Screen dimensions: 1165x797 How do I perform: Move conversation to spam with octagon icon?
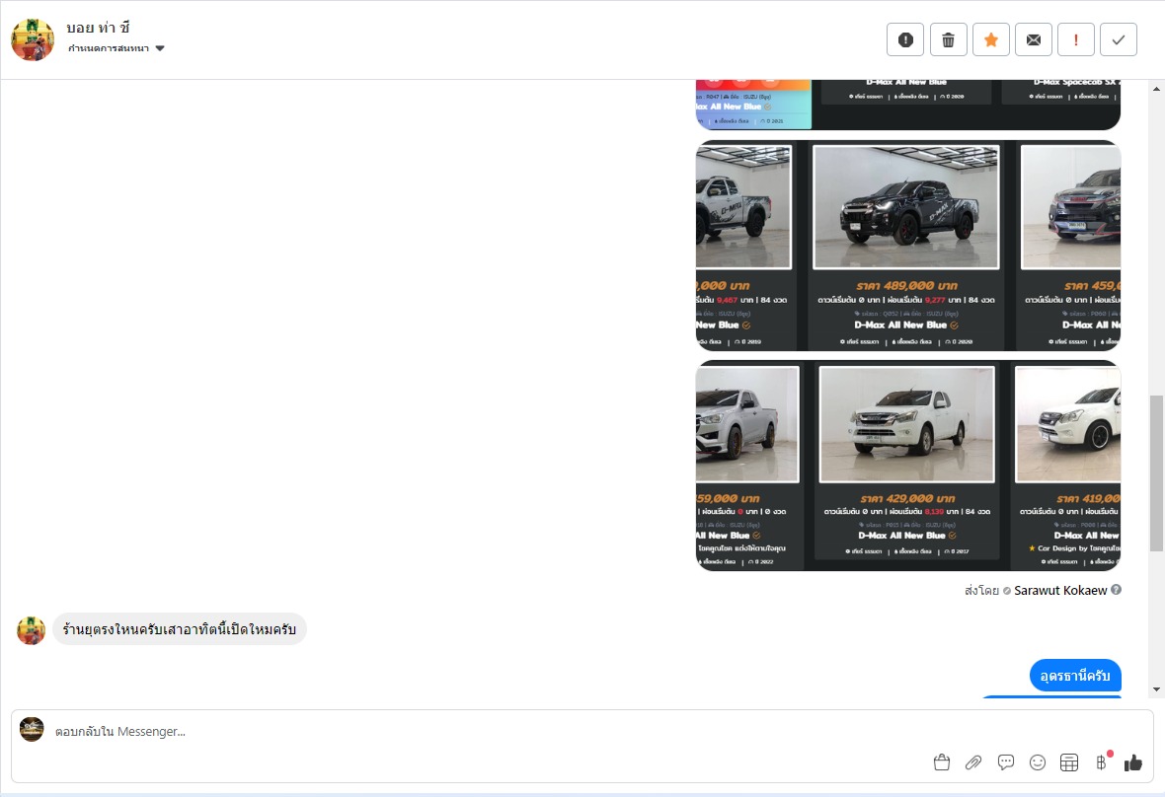tap(905, 39)
